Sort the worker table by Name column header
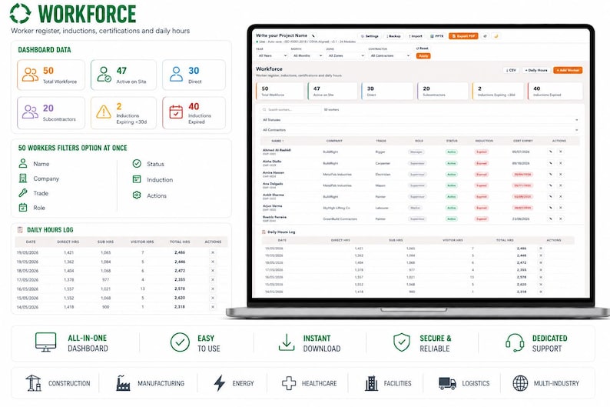The width and height of the screenshot is (610, 407). click(277, 141)
